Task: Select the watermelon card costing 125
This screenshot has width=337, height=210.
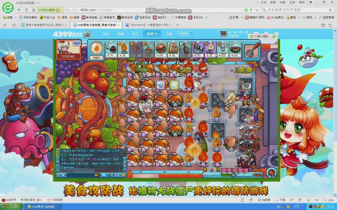Action: point(235,50)
